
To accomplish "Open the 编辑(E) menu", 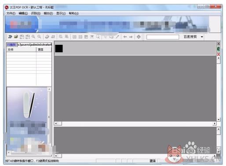I will 23,14.
